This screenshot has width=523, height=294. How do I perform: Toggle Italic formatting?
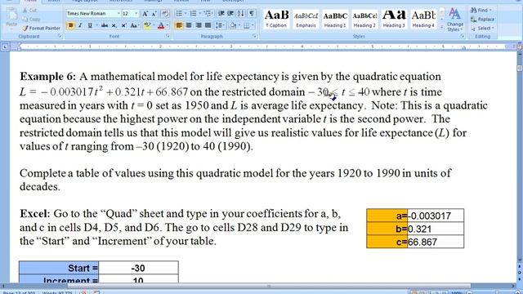80,25
